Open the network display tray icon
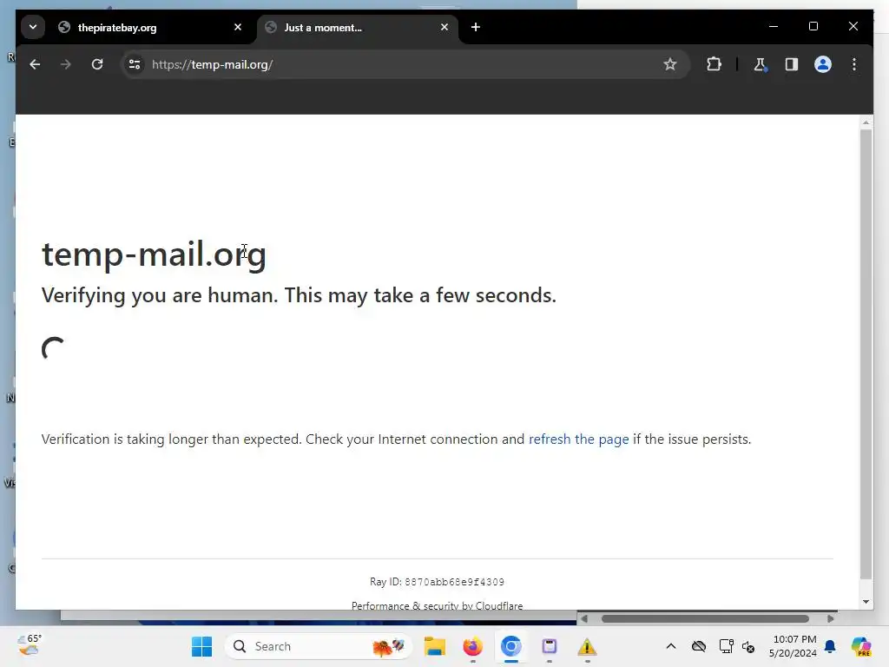This screenshot has height=667, width=889. pyautogui.click(x=726, y=646)
